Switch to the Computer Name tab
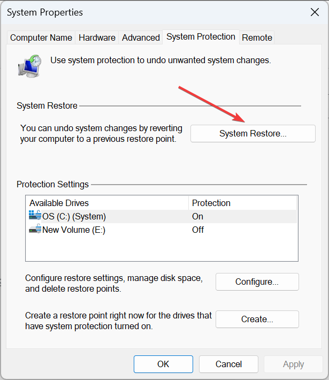 coord(41,37)
